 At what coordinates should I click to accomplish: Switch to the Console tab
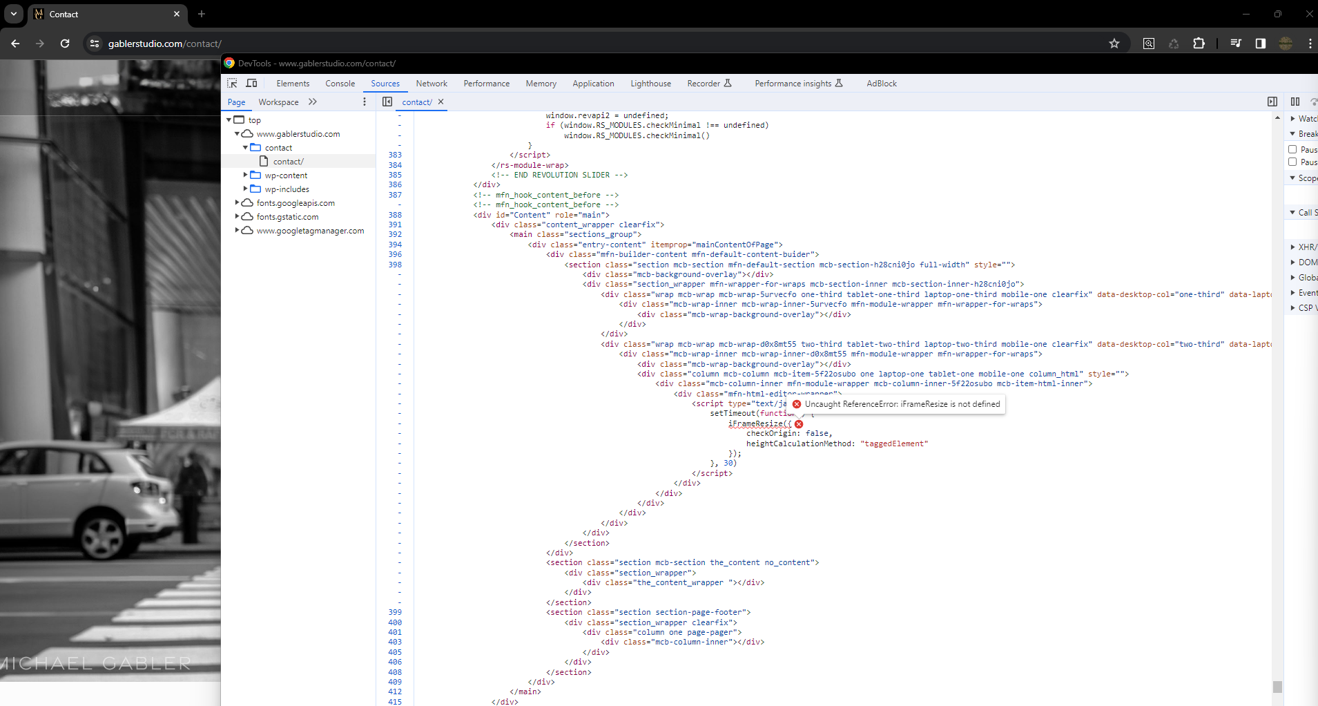click(340, 84)
